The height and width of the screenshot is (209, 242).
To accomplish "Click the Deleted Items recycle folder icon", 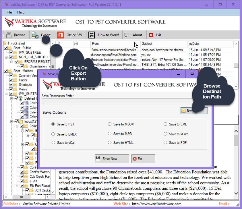I will 21,98.
